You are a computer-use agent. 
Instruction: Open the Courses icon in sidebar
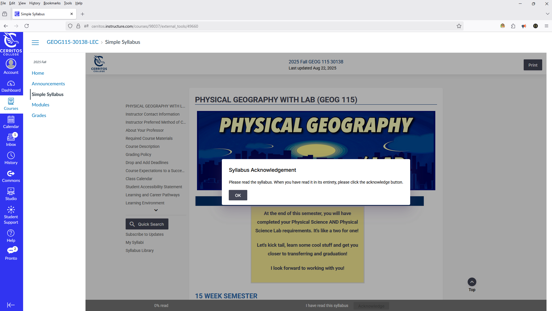coord(11,104)
